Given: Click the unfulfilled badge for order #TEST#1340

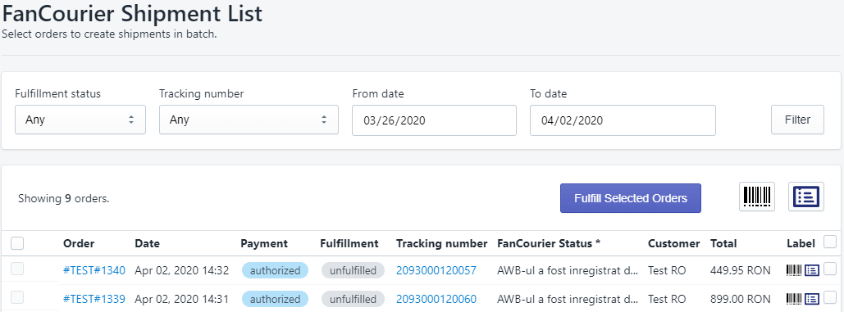Looking at the screenshot, I should [x=353, y=271].
